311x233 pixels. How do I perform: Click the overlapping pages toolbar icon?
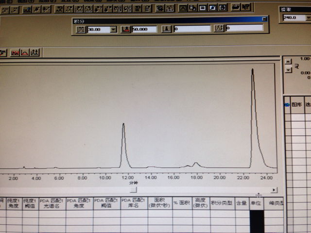193,8
